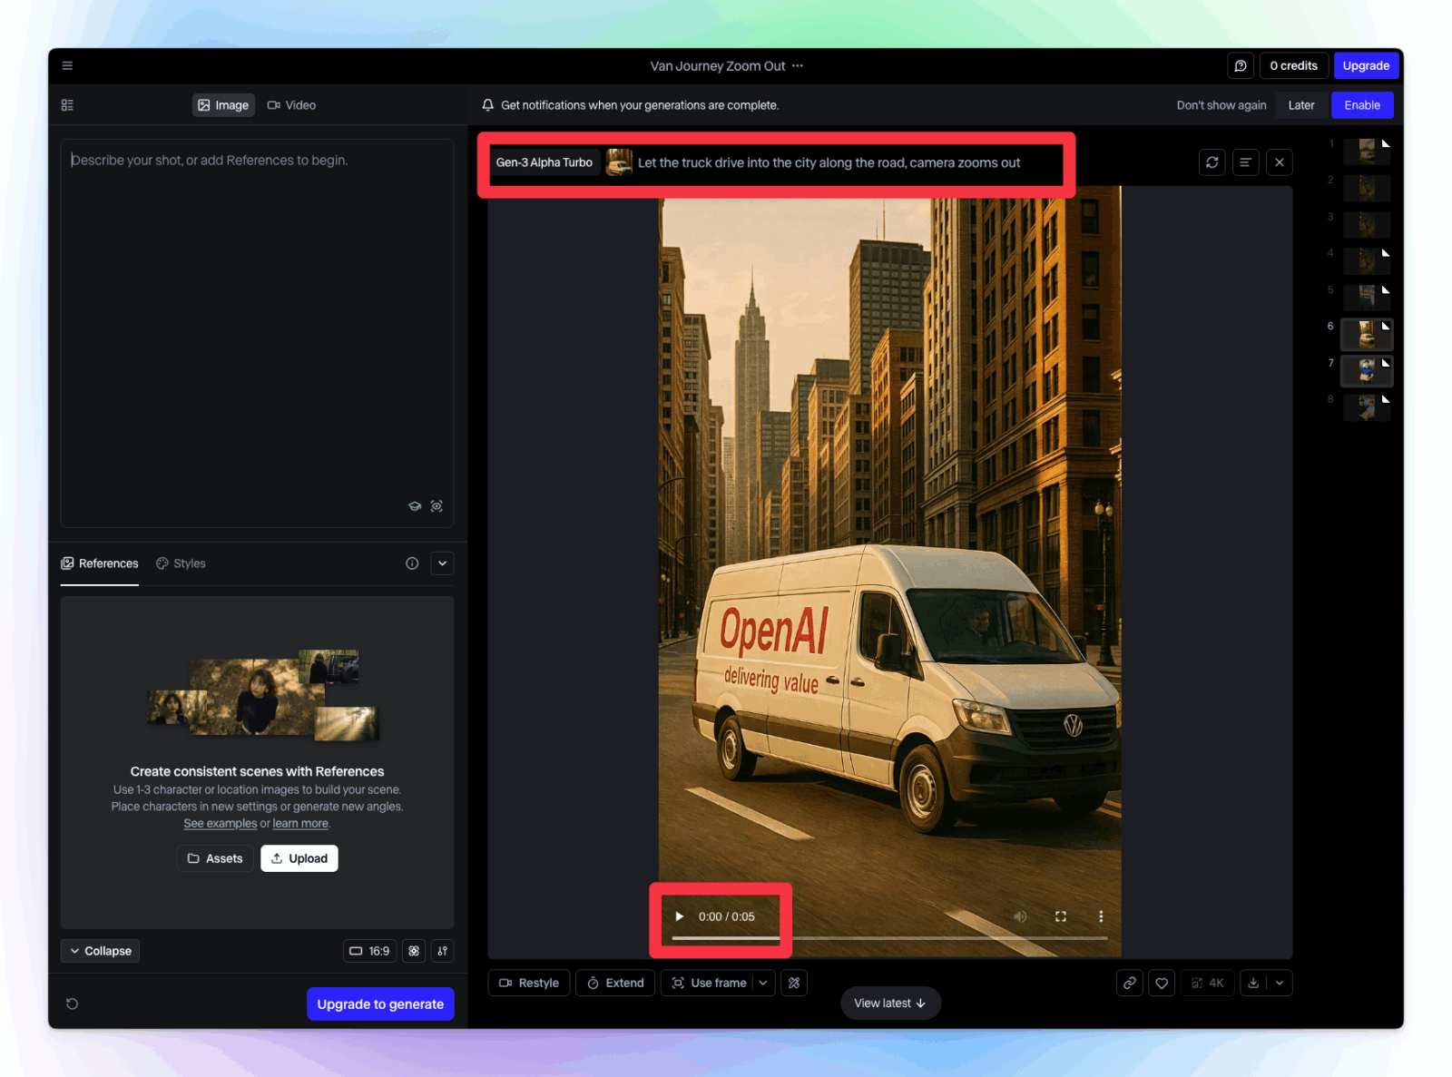Click the Gen-3 Alpha Turbo model label
Screen dimensions: 1452x1077
544,162
